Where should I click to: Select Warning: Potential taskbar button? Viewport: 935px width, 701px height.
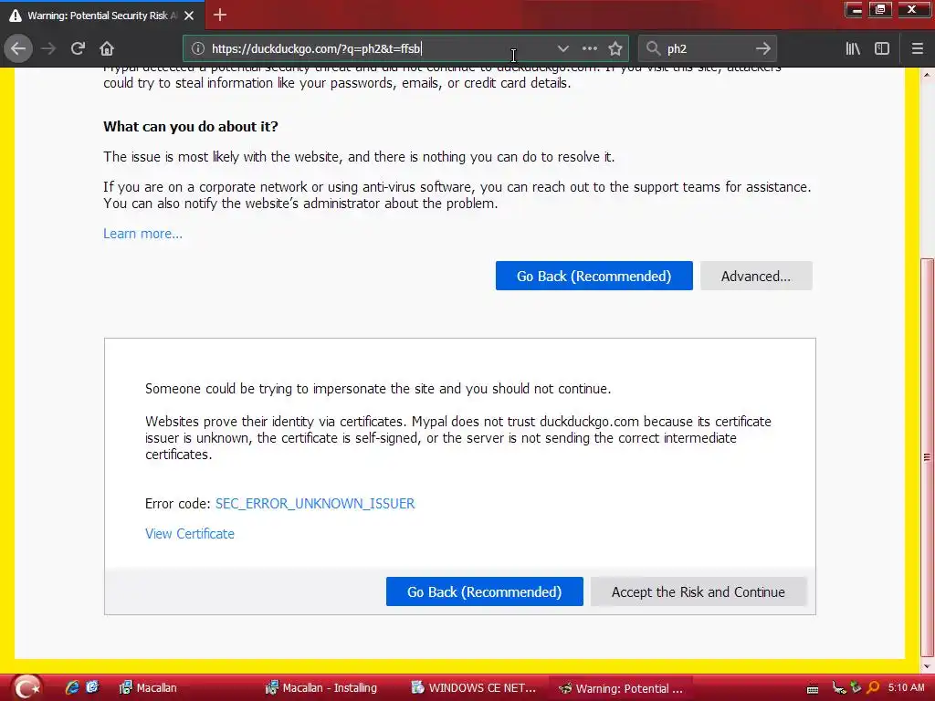620,688
